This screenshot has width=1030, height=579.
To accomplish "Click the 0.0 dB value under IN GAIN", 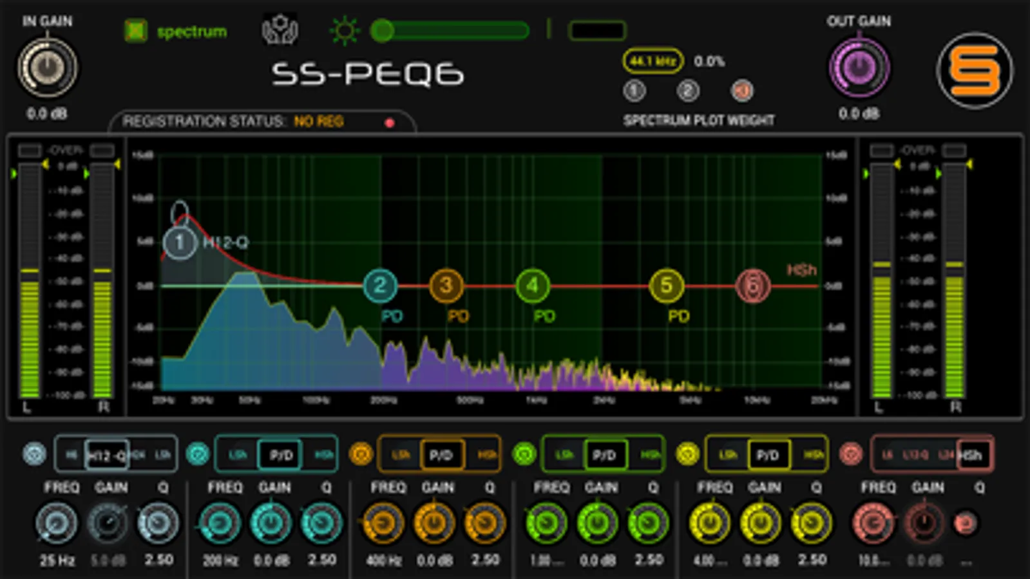I will pyautogui.click(x=46, y=114).
